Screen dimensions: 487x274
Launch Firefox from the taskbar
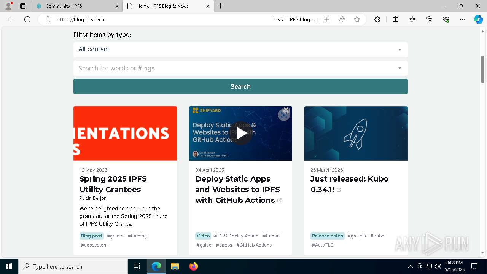[193, 266]
